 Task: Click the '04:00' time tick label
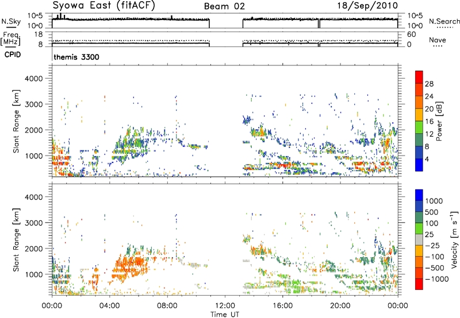pos(109,306)
